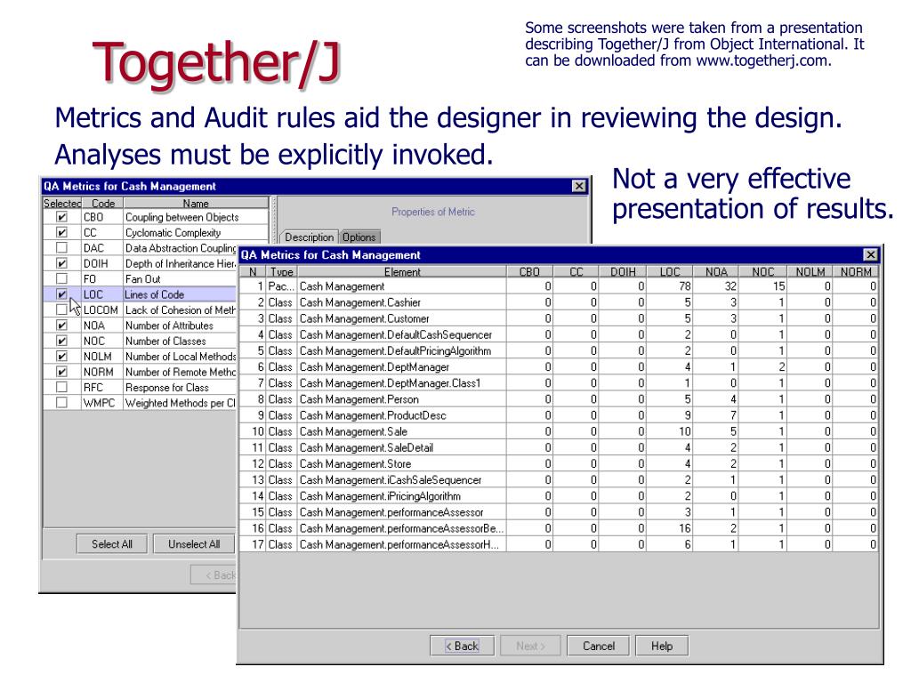
Task: Select the Cash Management.Sale row
Action: tap(559, 431)
